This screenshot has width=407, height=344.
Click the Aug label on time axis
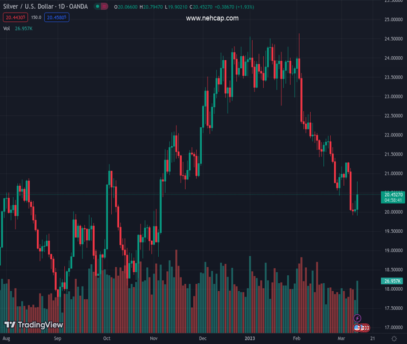click(x=7, y=339)
